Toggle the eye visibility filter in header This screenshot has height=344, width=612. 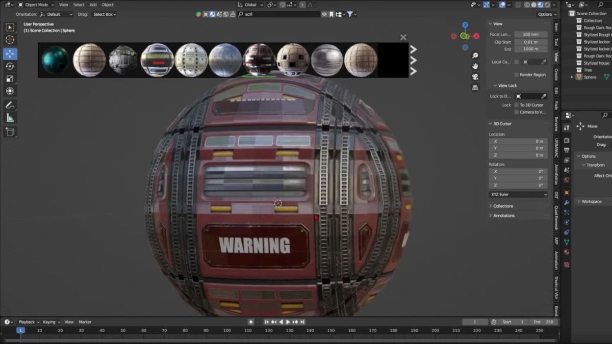tap(324, 14)
